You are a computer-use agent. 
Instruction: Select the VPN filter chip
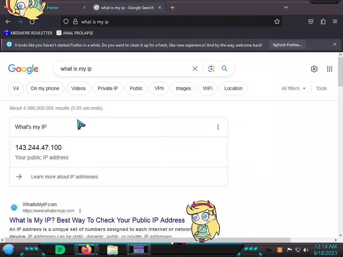(159, 88)
